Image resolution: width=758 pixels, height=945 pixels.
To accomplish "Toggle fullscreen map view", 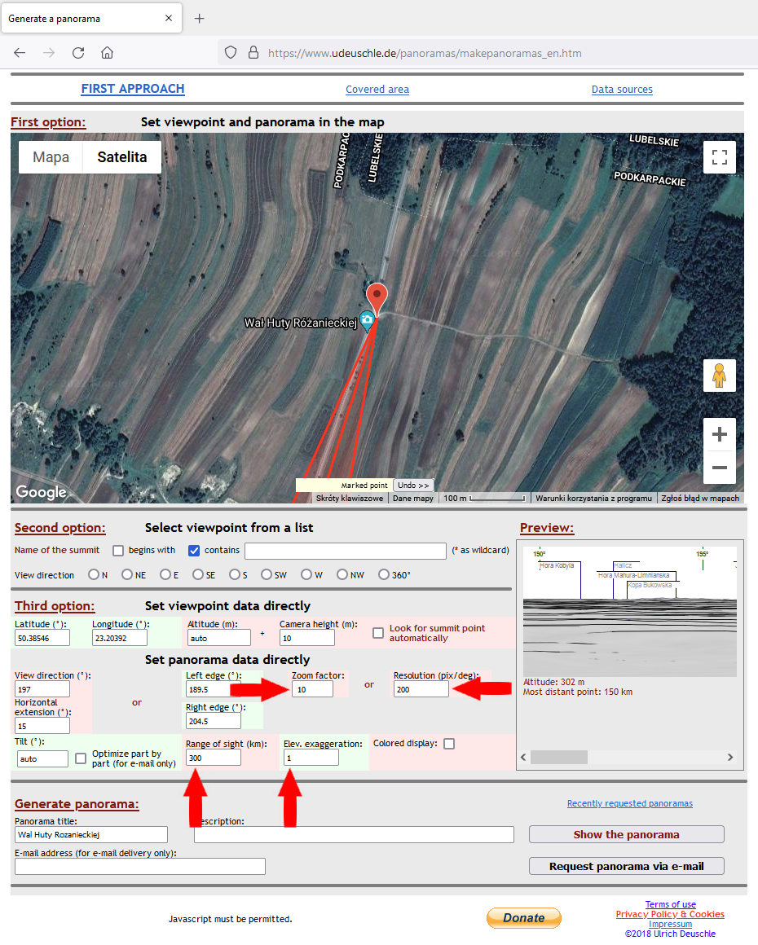I will pos(719,157).
